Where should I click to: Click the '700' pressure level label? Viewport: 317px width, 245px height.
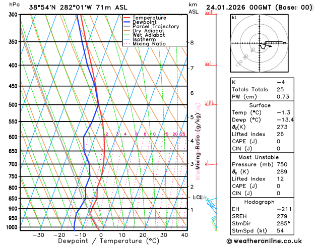point(14,164)
